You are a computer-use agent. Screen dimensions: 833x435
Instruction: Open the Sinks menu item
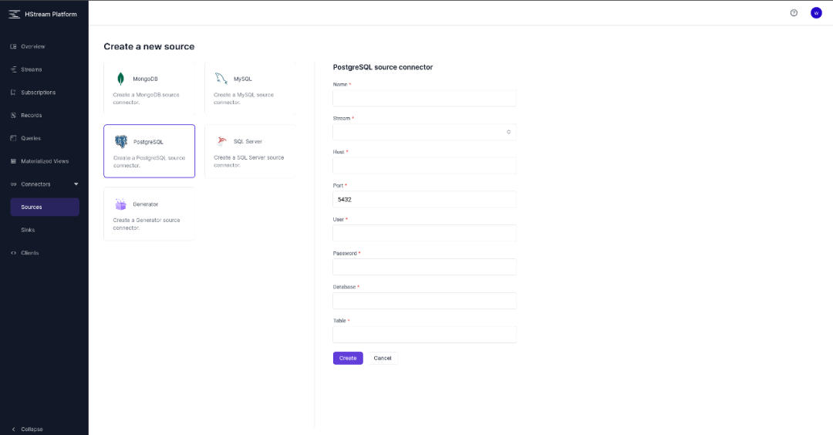[x=28, y=230]
